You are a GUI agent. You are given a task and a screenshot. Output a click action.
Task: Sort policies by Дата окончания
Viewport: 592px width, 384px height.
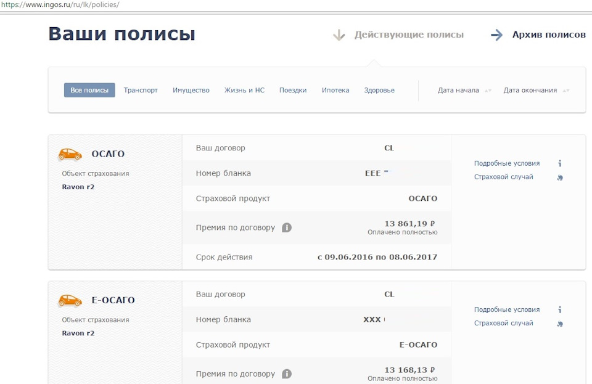(x=536, y=91)
